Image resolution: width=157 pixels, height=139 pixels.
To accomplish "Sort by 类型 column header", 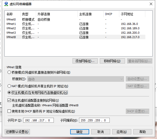I will [28, 14].
